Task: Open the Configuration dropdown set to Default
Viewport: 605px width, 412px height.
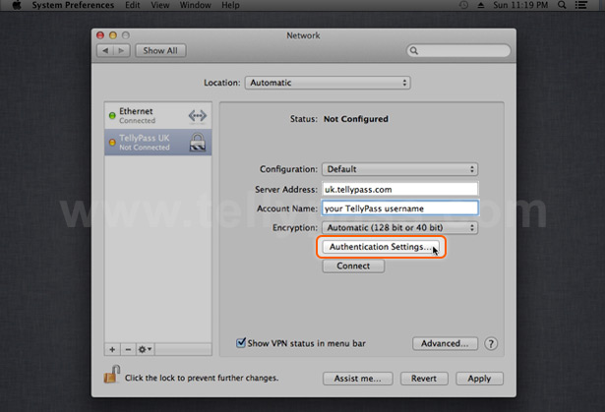Action: [400, 169]
